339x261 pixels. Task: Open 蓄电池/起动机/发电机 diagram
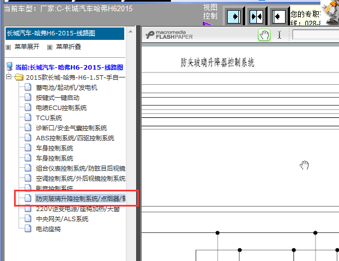[x=66, y=88]
